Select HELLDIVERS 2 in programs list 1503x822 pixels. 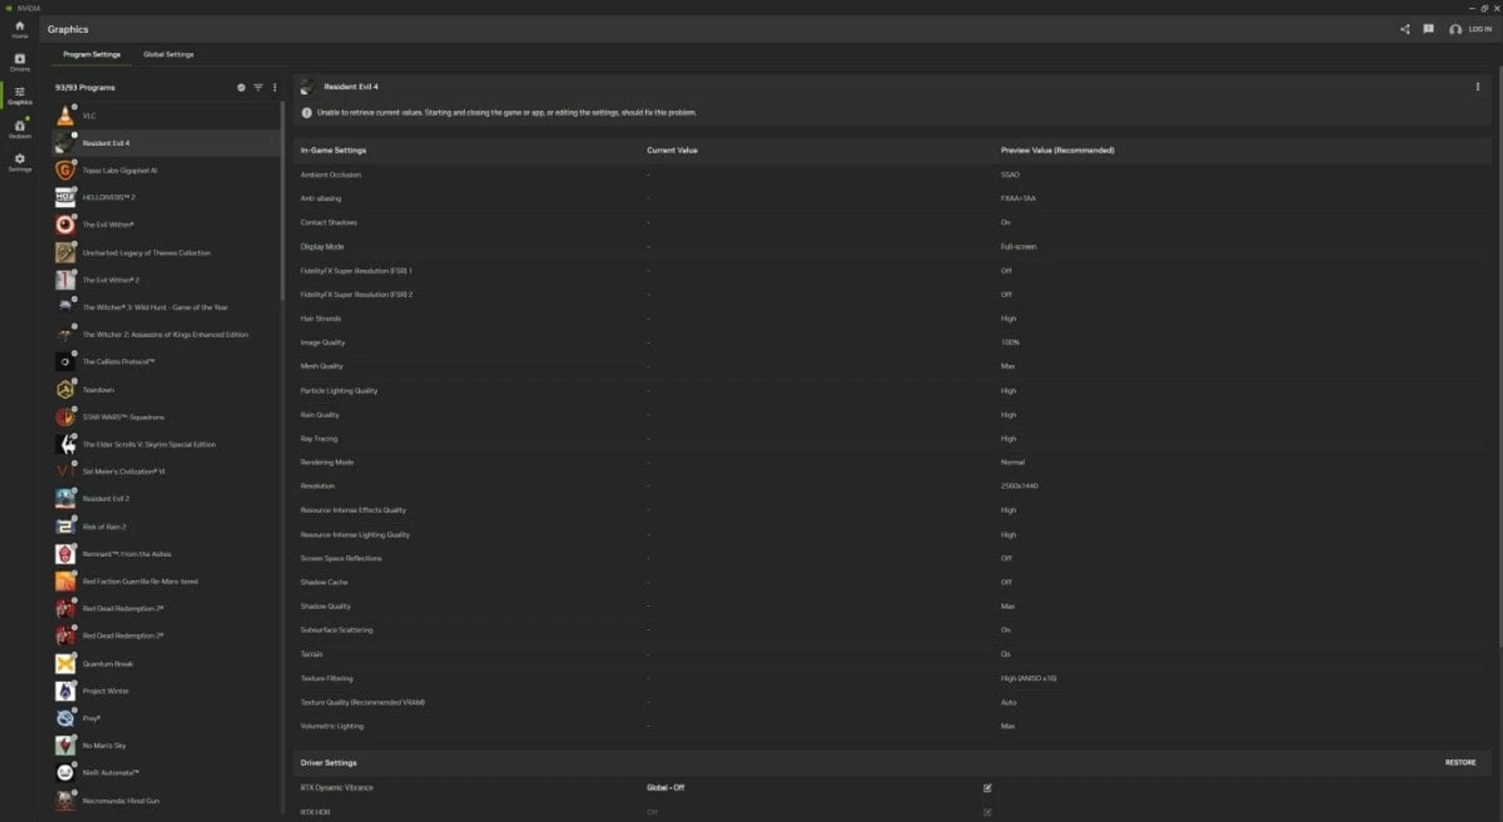(x=166, y=197)
